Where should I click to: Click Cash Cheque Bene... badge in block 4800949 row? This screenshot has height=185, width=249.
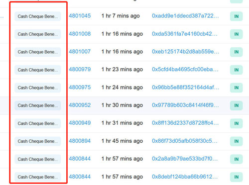click(38, 123)
